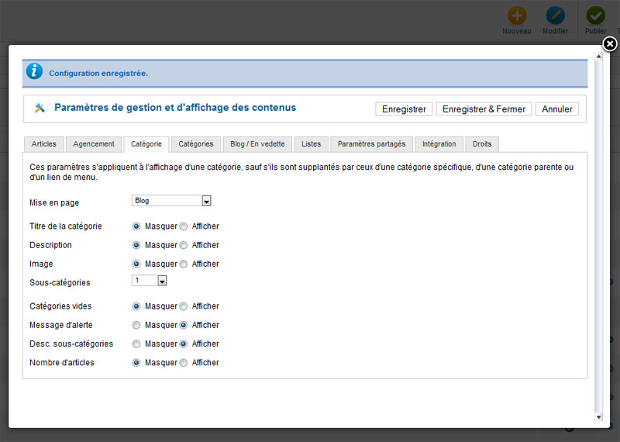Viewport: 620px width, 442px height.
Task: Select Masquer for Desc. sous-catégories
Action: click(136, 344)
